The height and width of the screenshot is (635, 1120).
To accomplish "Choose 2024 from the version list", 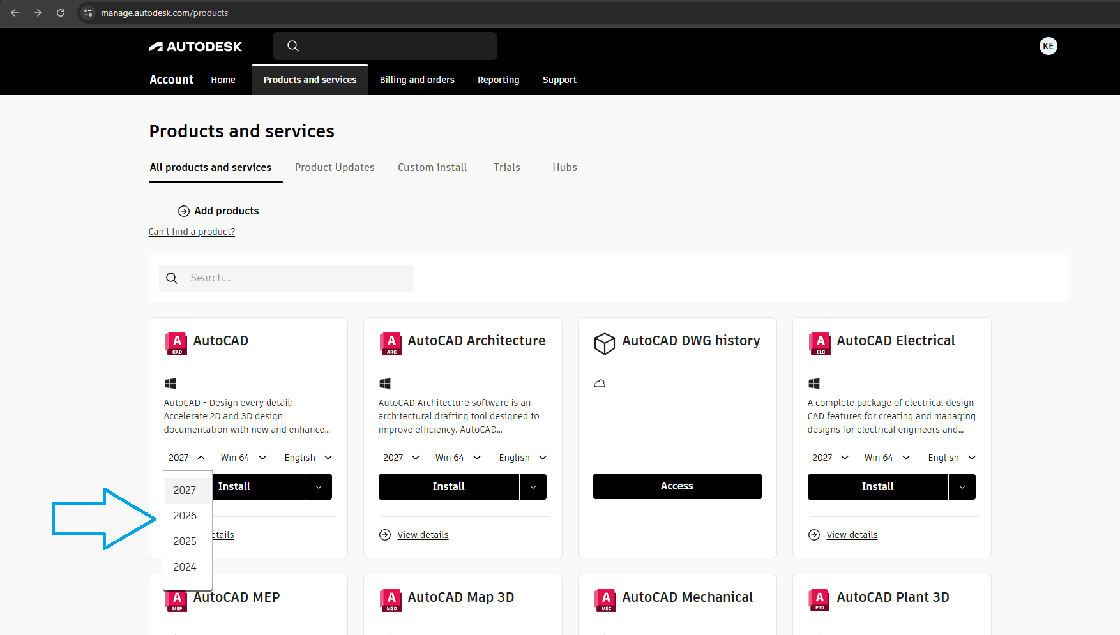I will click(188, 567).
